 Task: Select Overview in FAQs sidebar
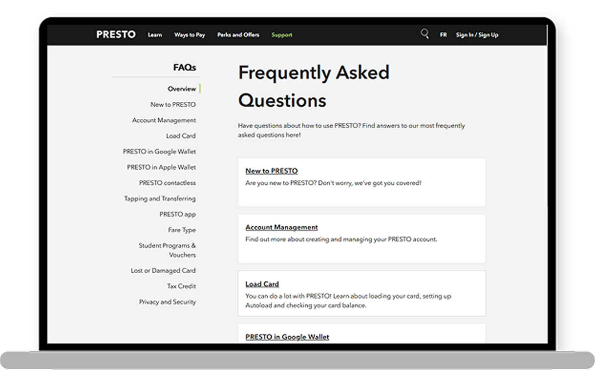[x=182, y=89]
